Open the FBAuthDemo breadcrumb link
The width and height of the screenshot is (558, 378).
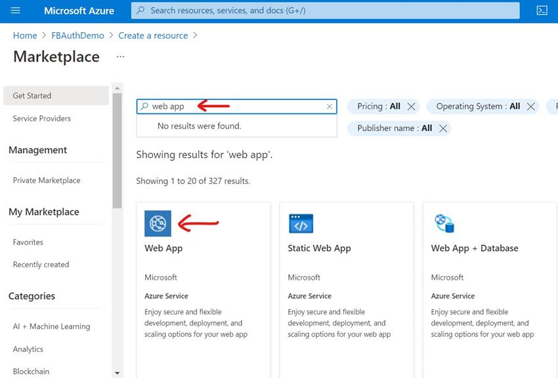(x=77, y=35)
